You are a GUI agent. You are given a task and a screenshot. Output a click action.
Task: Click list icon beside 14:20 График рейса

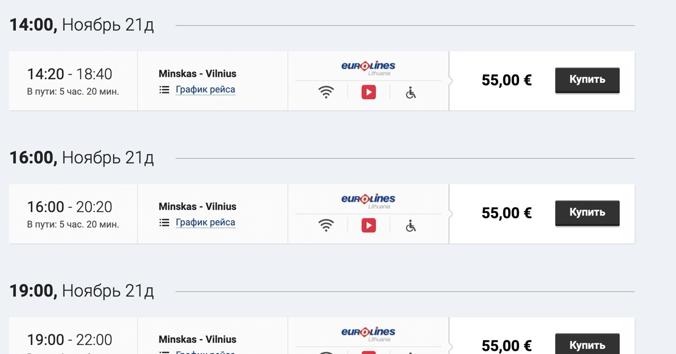[165, 90]
